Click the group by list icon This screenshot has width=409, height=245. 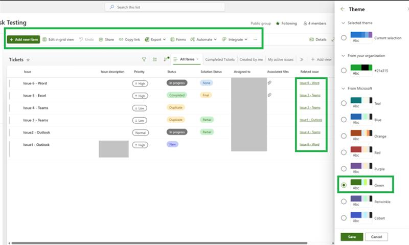point(155,59)
